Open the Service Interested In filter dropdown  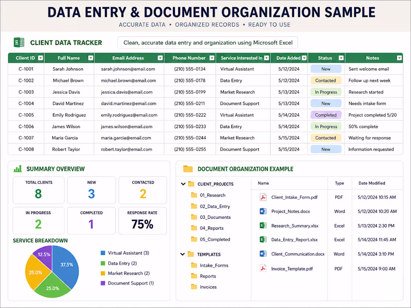point(266,58)
